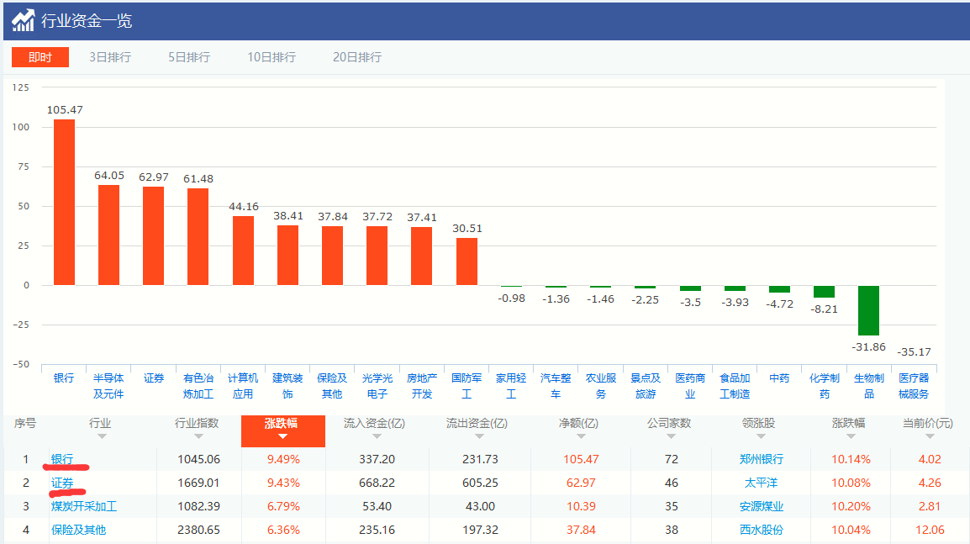Sort table by 领涨股 column arrow
970x544 pixels.
point(761,436)
